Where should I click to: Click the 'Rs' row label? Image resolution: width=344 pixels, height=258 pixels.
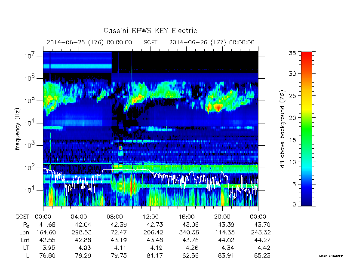click(x=26, y=225)
